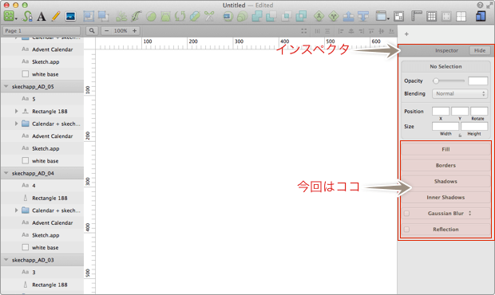Select the Vector pen tool
This screenshot has height=295, width=495.
coord(27,16)
